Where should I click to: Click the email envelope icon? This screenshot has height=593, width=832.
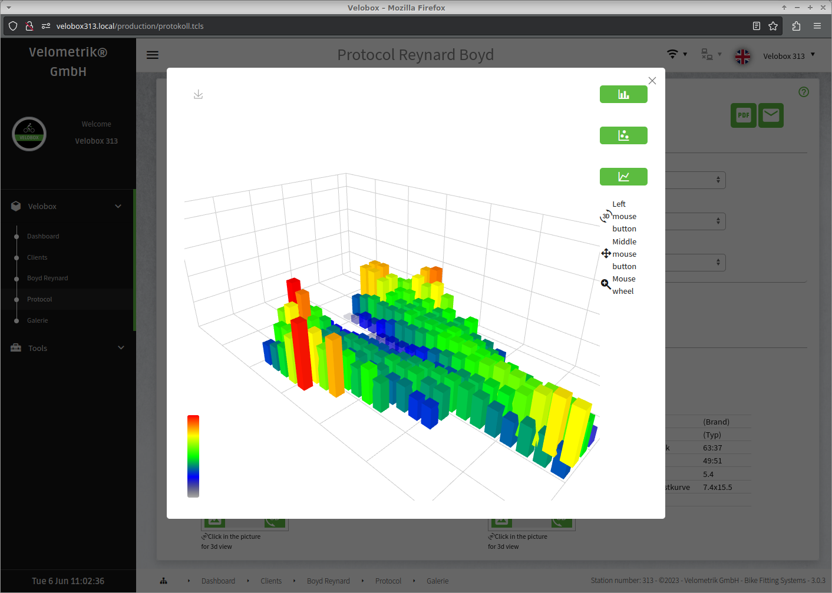pos(771,115)
